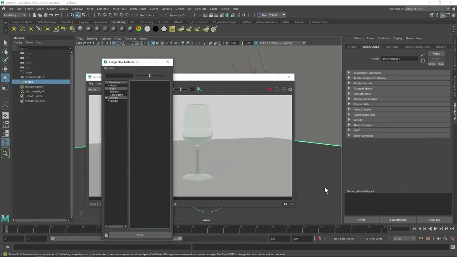Open the search magnifier in left toolbox
457x257 pixels.
[x=5, y=153]
